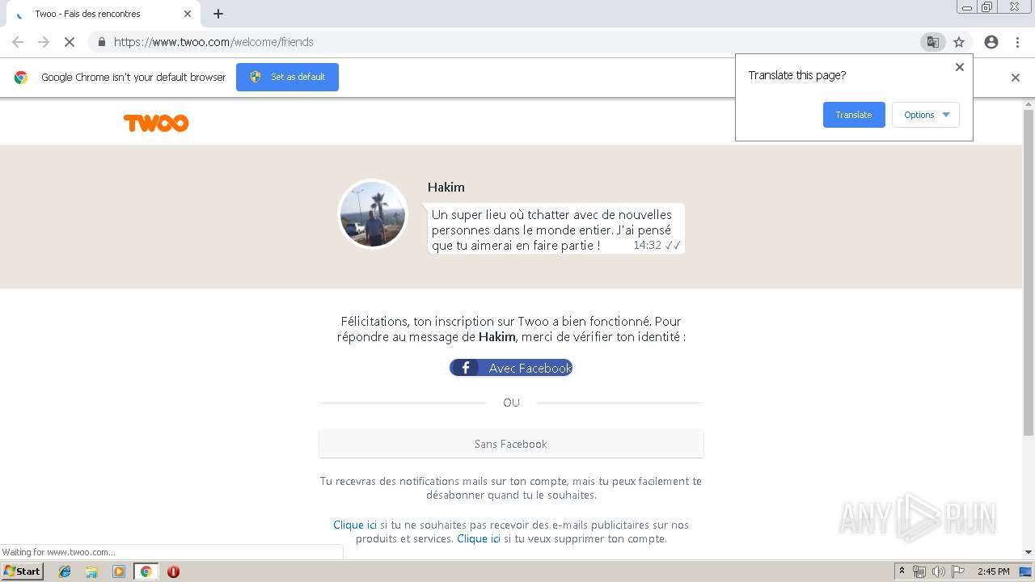
Task: Open Hakim's profile photo
Action: pyautogui.click(x=373, y=214)
